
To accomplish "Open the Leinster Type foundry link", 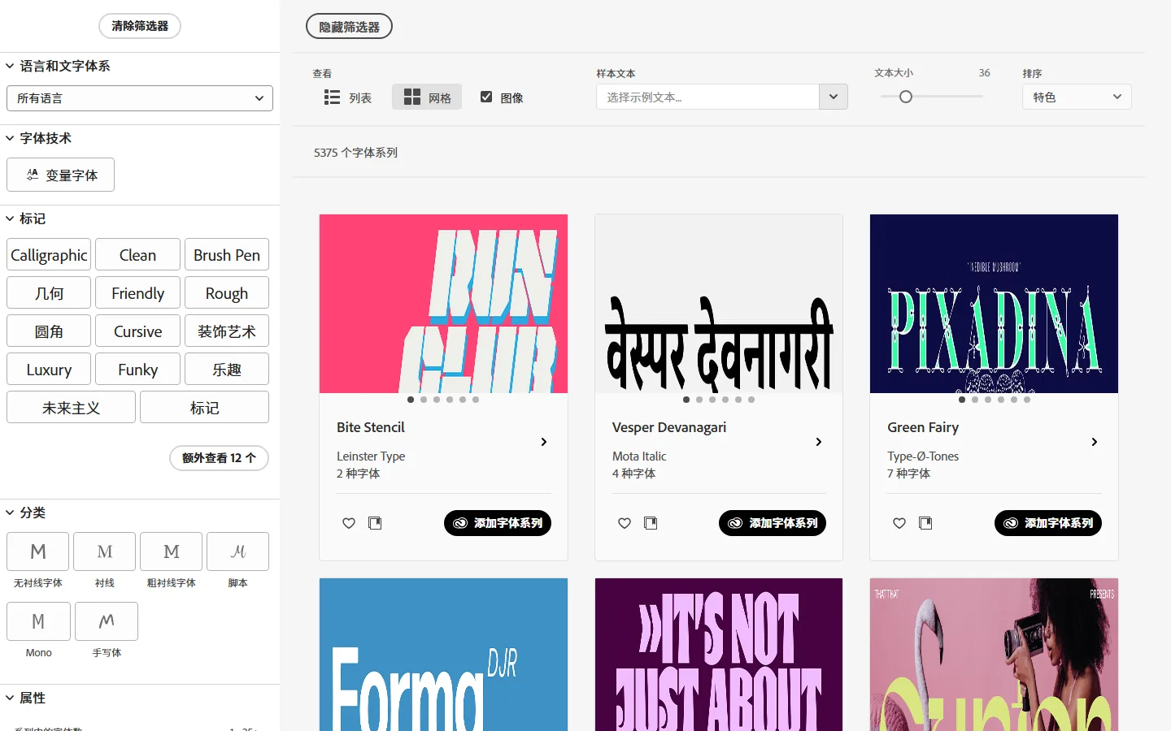I will (x=371, y=456).
